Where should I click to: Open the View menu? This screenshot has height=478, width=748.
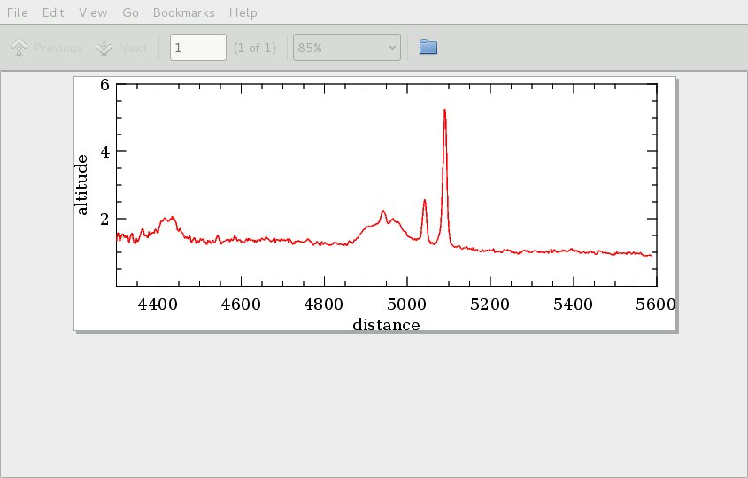(93, 12)
